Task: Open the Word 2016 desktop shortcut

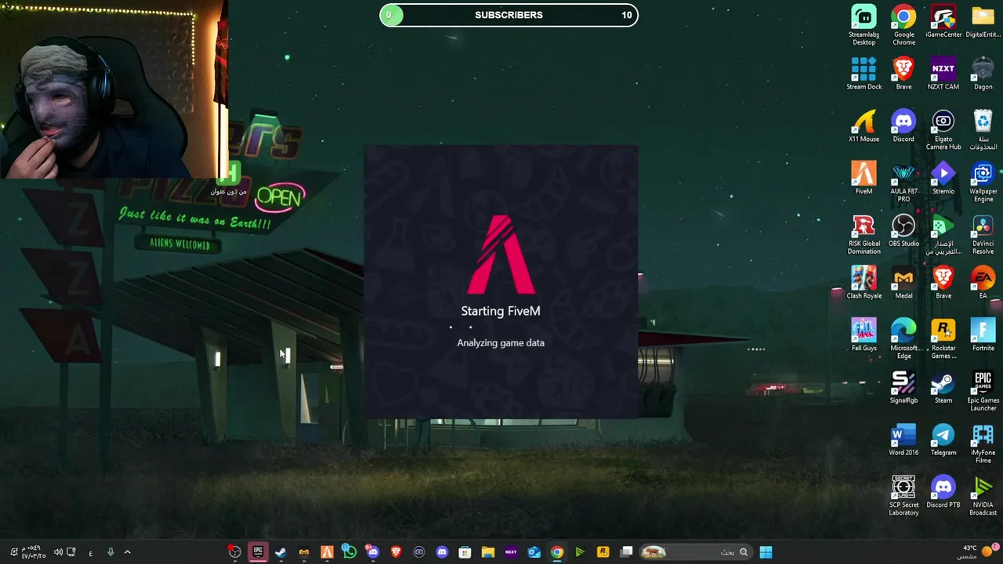Action: pyautogui.click(x=903, y=439)
